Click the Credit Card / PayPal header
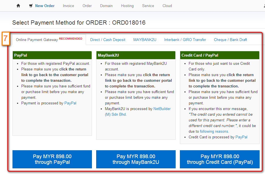 click(220, 55)
